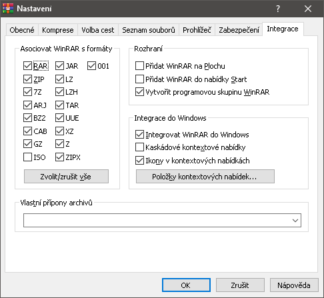Image resolution: width=324 pixels, height=298 pixels.
Task: Close the Nastavení dialog
Action: tap(308, 9)
